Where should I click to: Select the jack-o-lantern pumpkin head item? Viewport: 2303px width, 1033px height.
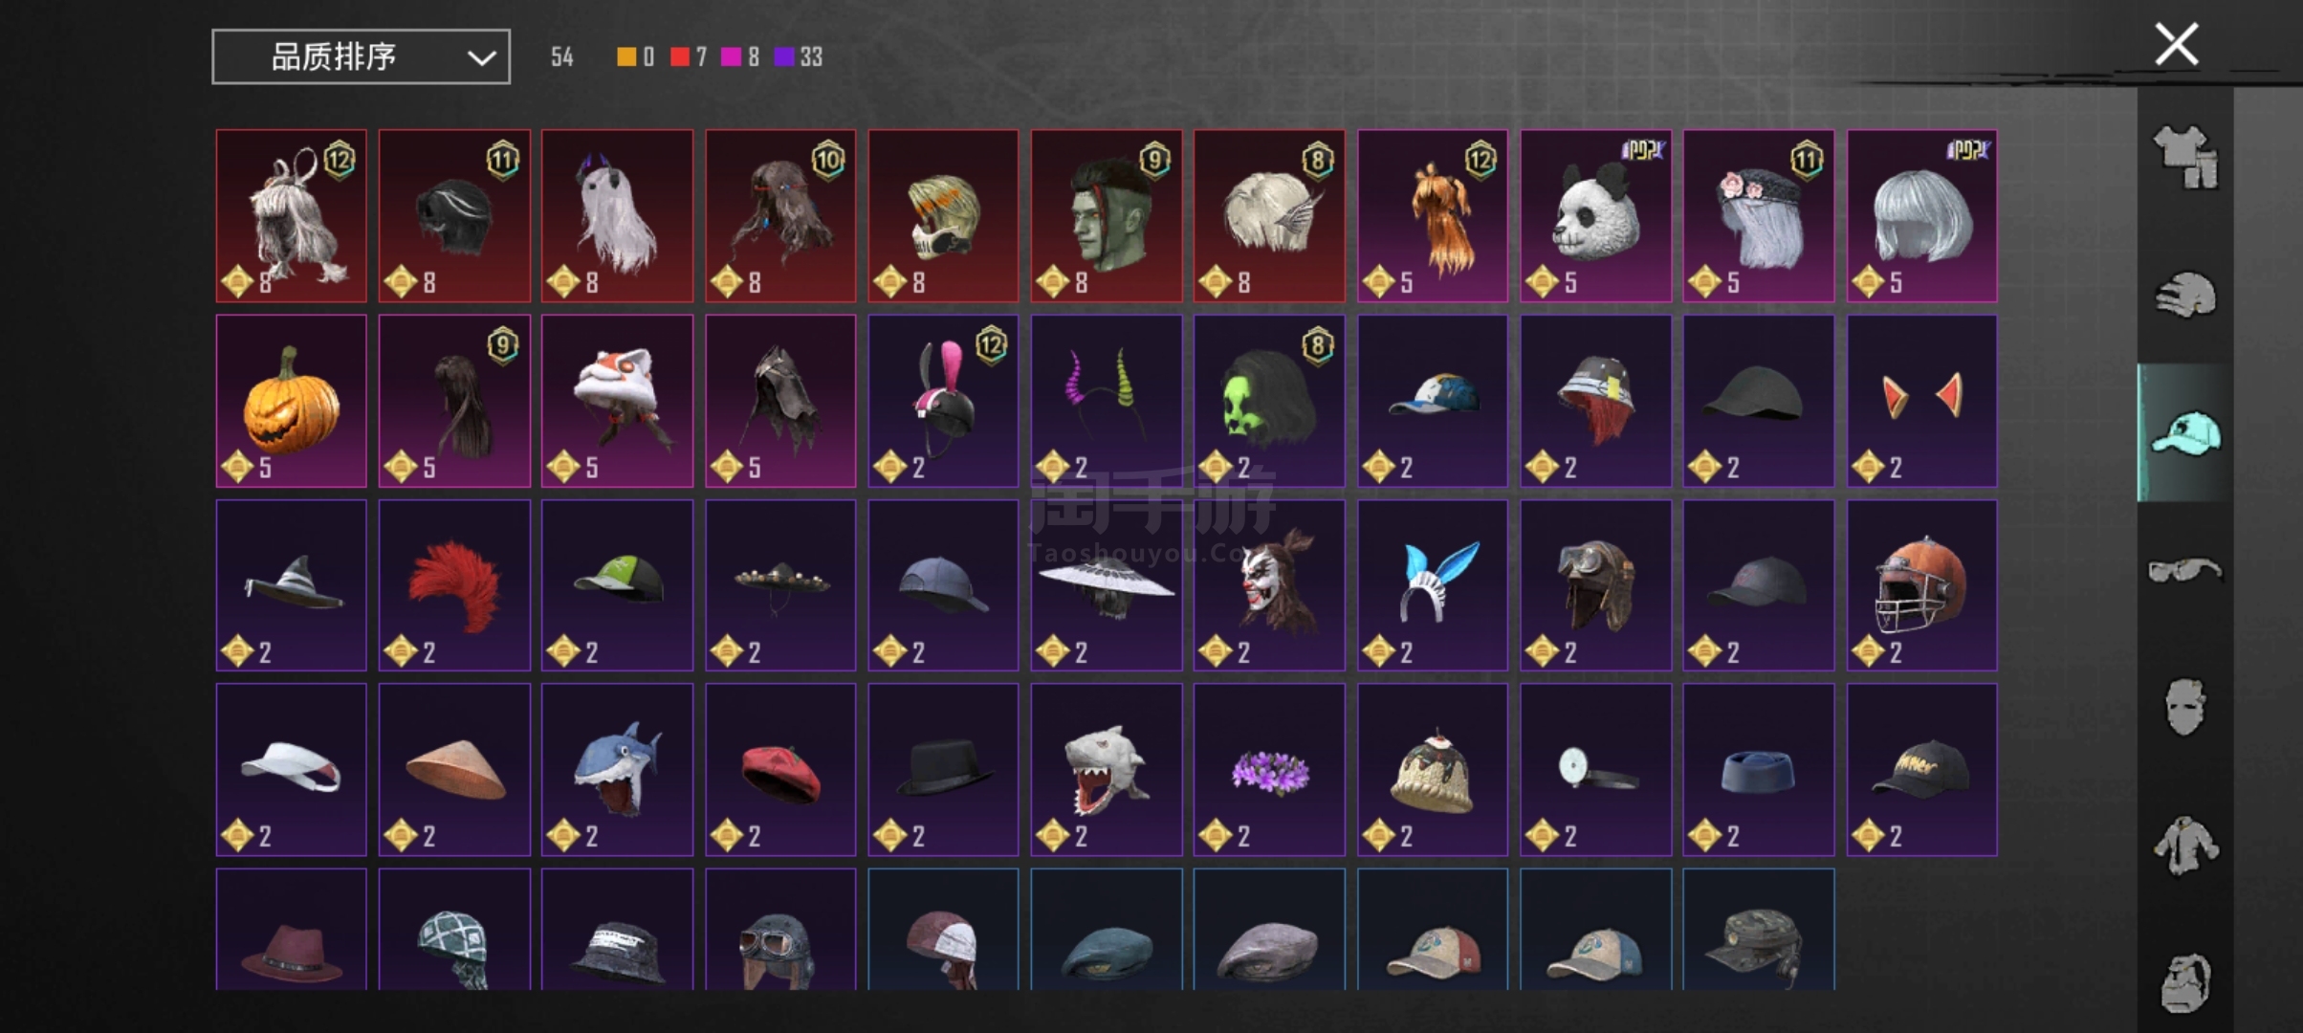[291, 401]
